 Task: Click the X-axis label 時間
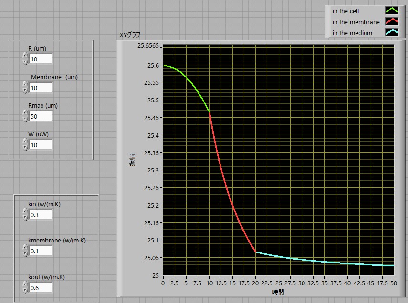click(x=279, y=292)
